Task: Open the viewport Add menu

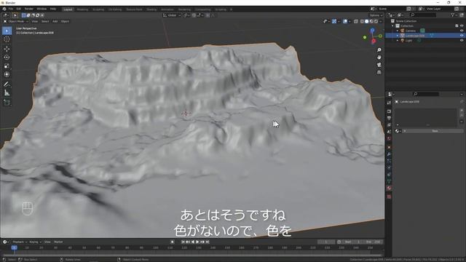Action: pyautogui.click(x=55, y=21)
